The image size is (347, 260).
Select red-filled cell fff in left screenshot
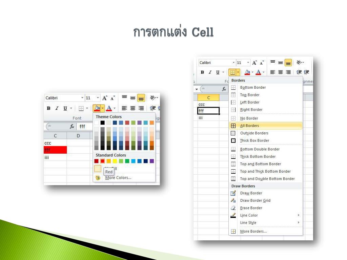[x=55, y=150]
